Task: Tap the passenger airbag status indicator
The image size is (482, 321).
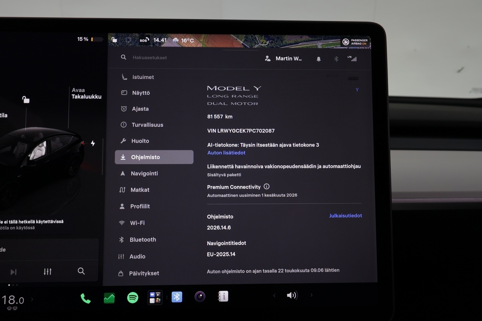Action: 355,42
